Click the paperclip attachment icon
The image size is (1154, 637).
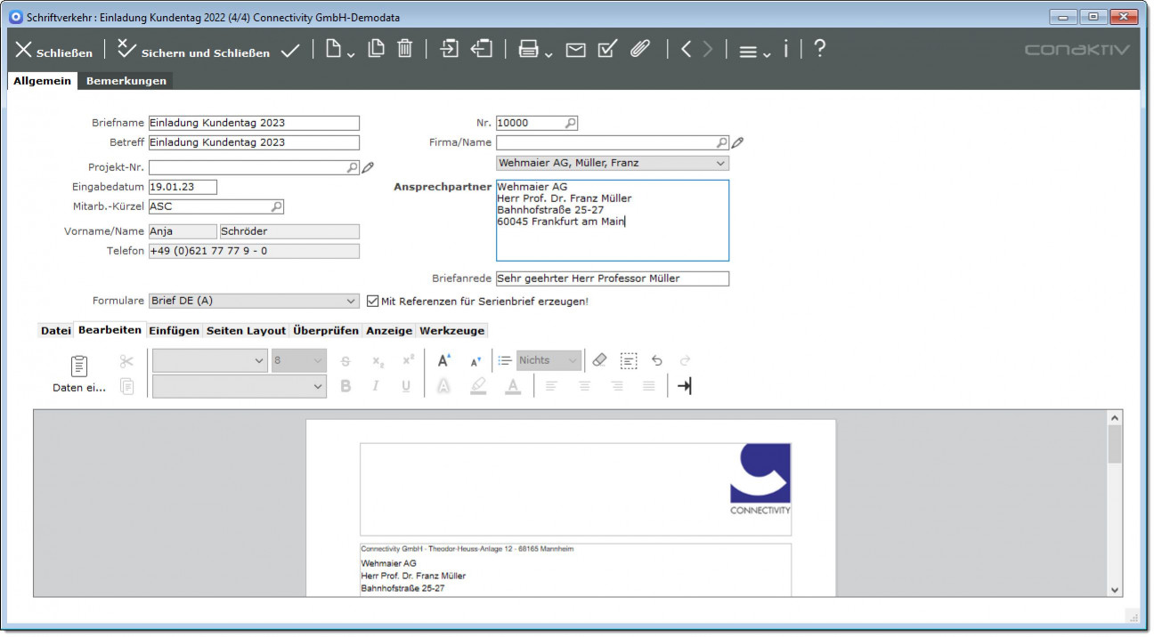[x=639, y=50]
